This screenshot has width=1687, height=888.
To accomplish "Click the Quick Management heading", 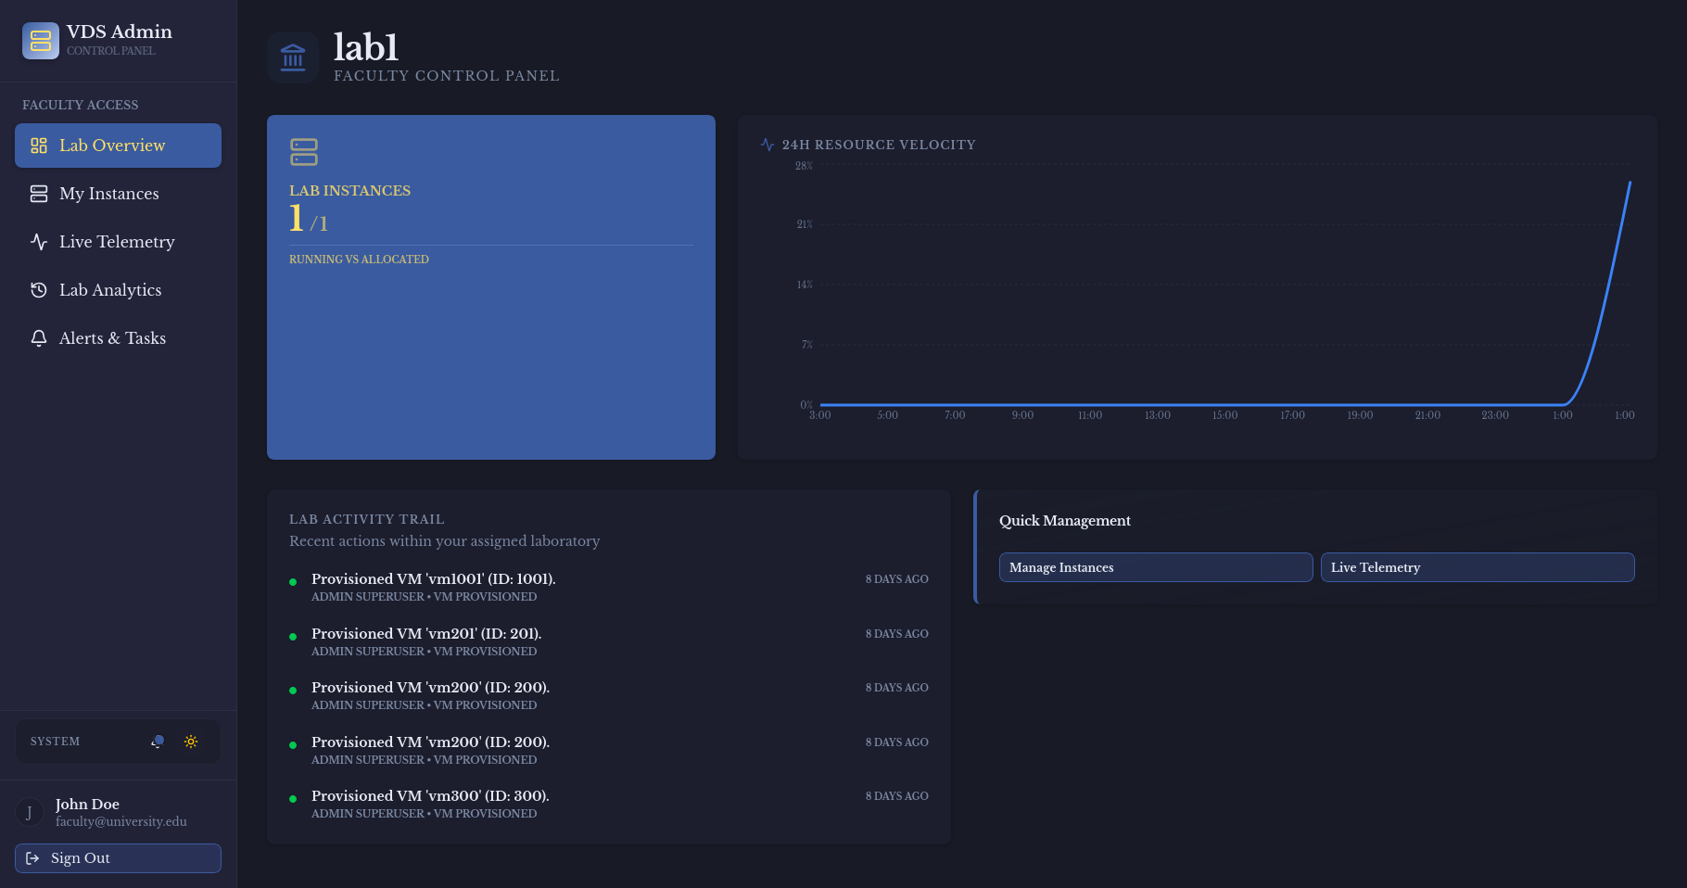I will click(x=1065, y=521).
